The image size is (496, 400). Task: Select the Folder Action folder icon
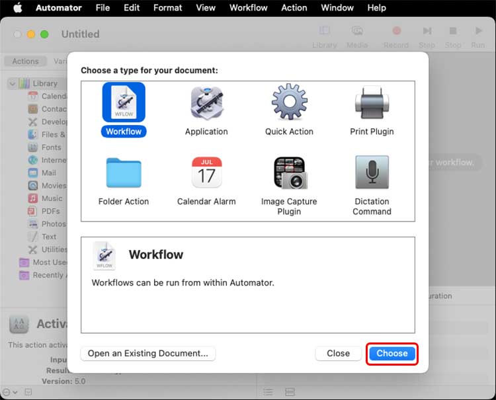click(124, 173)
